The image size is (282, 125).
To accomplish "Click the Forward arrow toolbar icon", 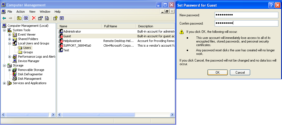I will point(11,18).
